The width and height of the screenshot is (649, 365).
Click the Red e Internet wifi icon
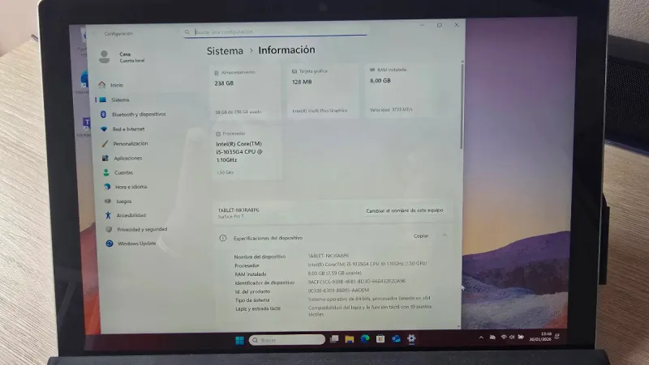click(104, 129)
